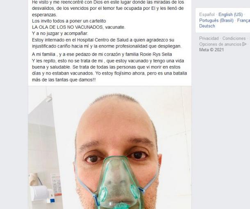Click 'Los invito todos a poner un cartelito'
This screenshot has width=250, height=209.
pos(69,21)
